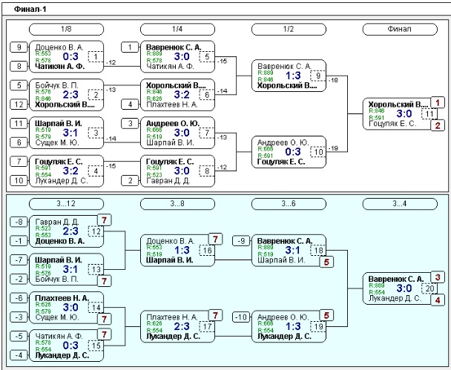
Task: Select the 1/2 round header
Action: tap(289, 29)
